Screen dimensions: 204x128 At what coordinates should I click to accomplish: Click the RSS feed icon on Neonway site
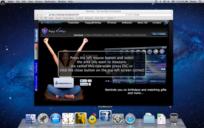166,23
